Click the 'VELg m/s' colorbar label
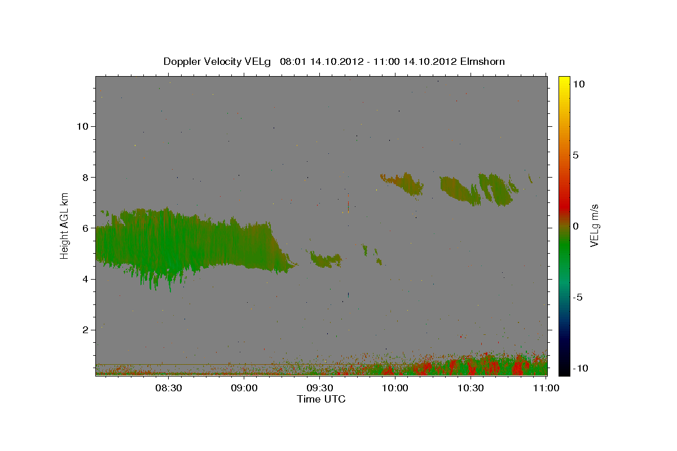The width and height of the screenshot is (677, 451). tap(594, 225)
